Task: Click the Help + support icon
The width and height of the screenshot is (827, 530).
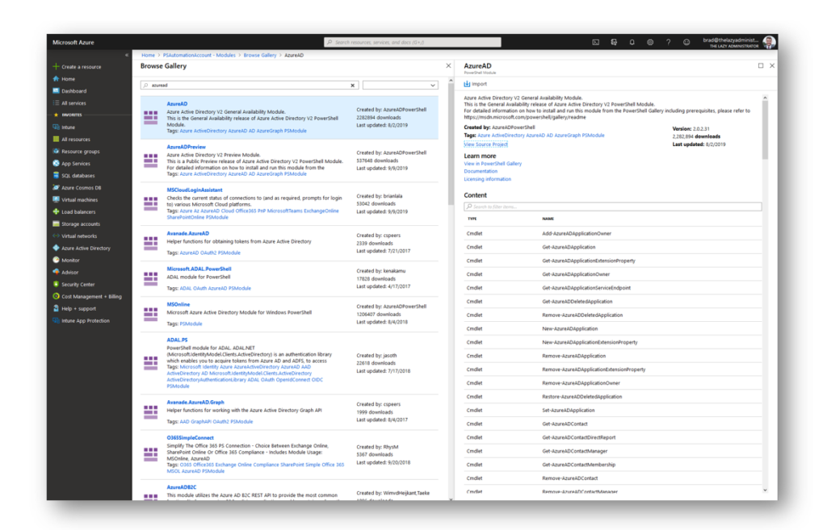Action: tap(56, 309)
